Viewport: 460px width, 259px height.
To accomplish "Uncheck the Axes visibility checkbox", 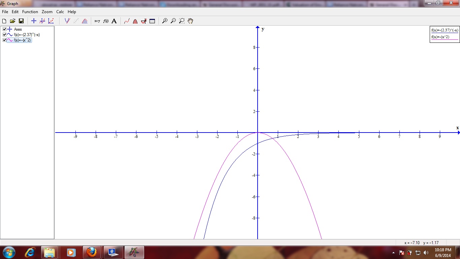I will pos(4,29).
